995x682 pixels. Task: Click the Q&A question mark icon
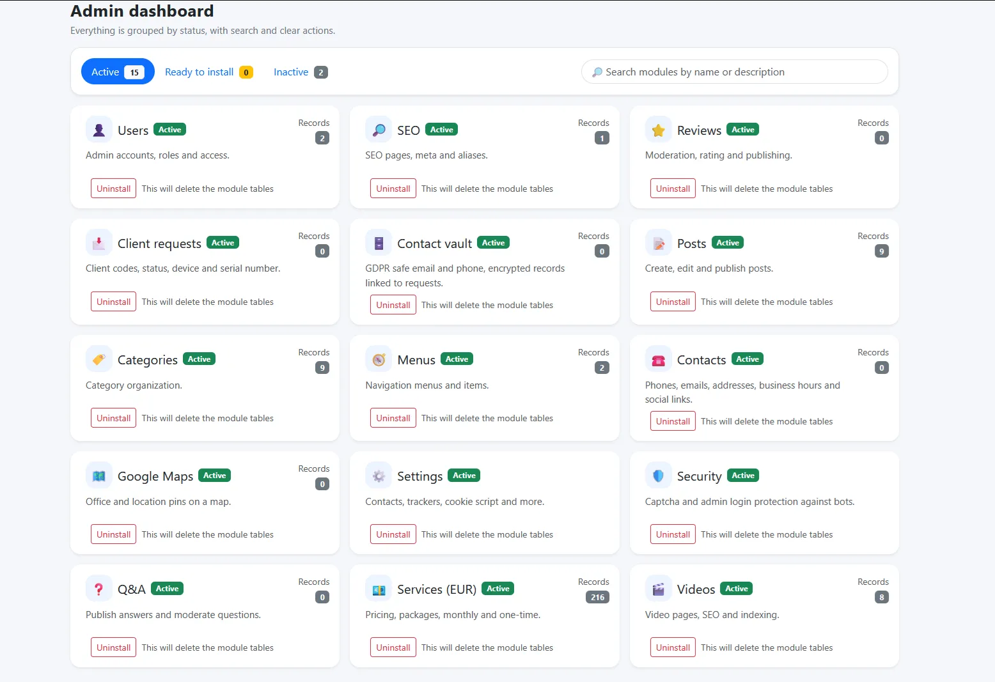pos(99,589)
